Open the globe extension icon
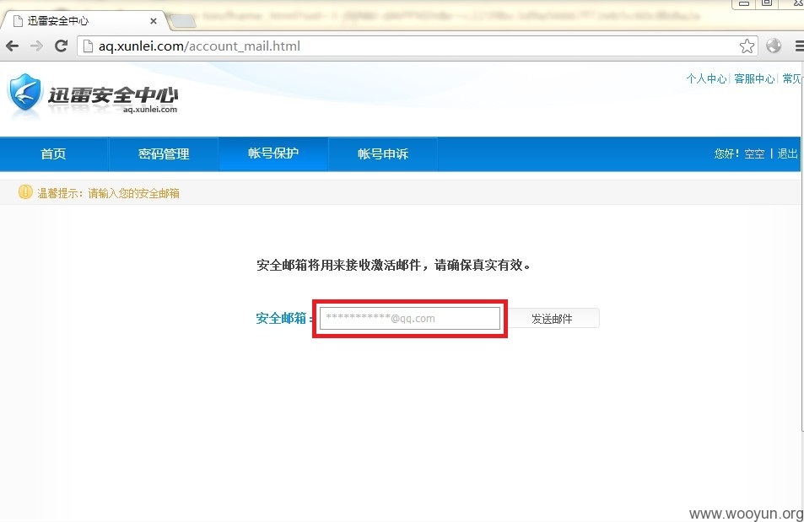This screenshot has width=804, height=522. (x=774, y=46)
